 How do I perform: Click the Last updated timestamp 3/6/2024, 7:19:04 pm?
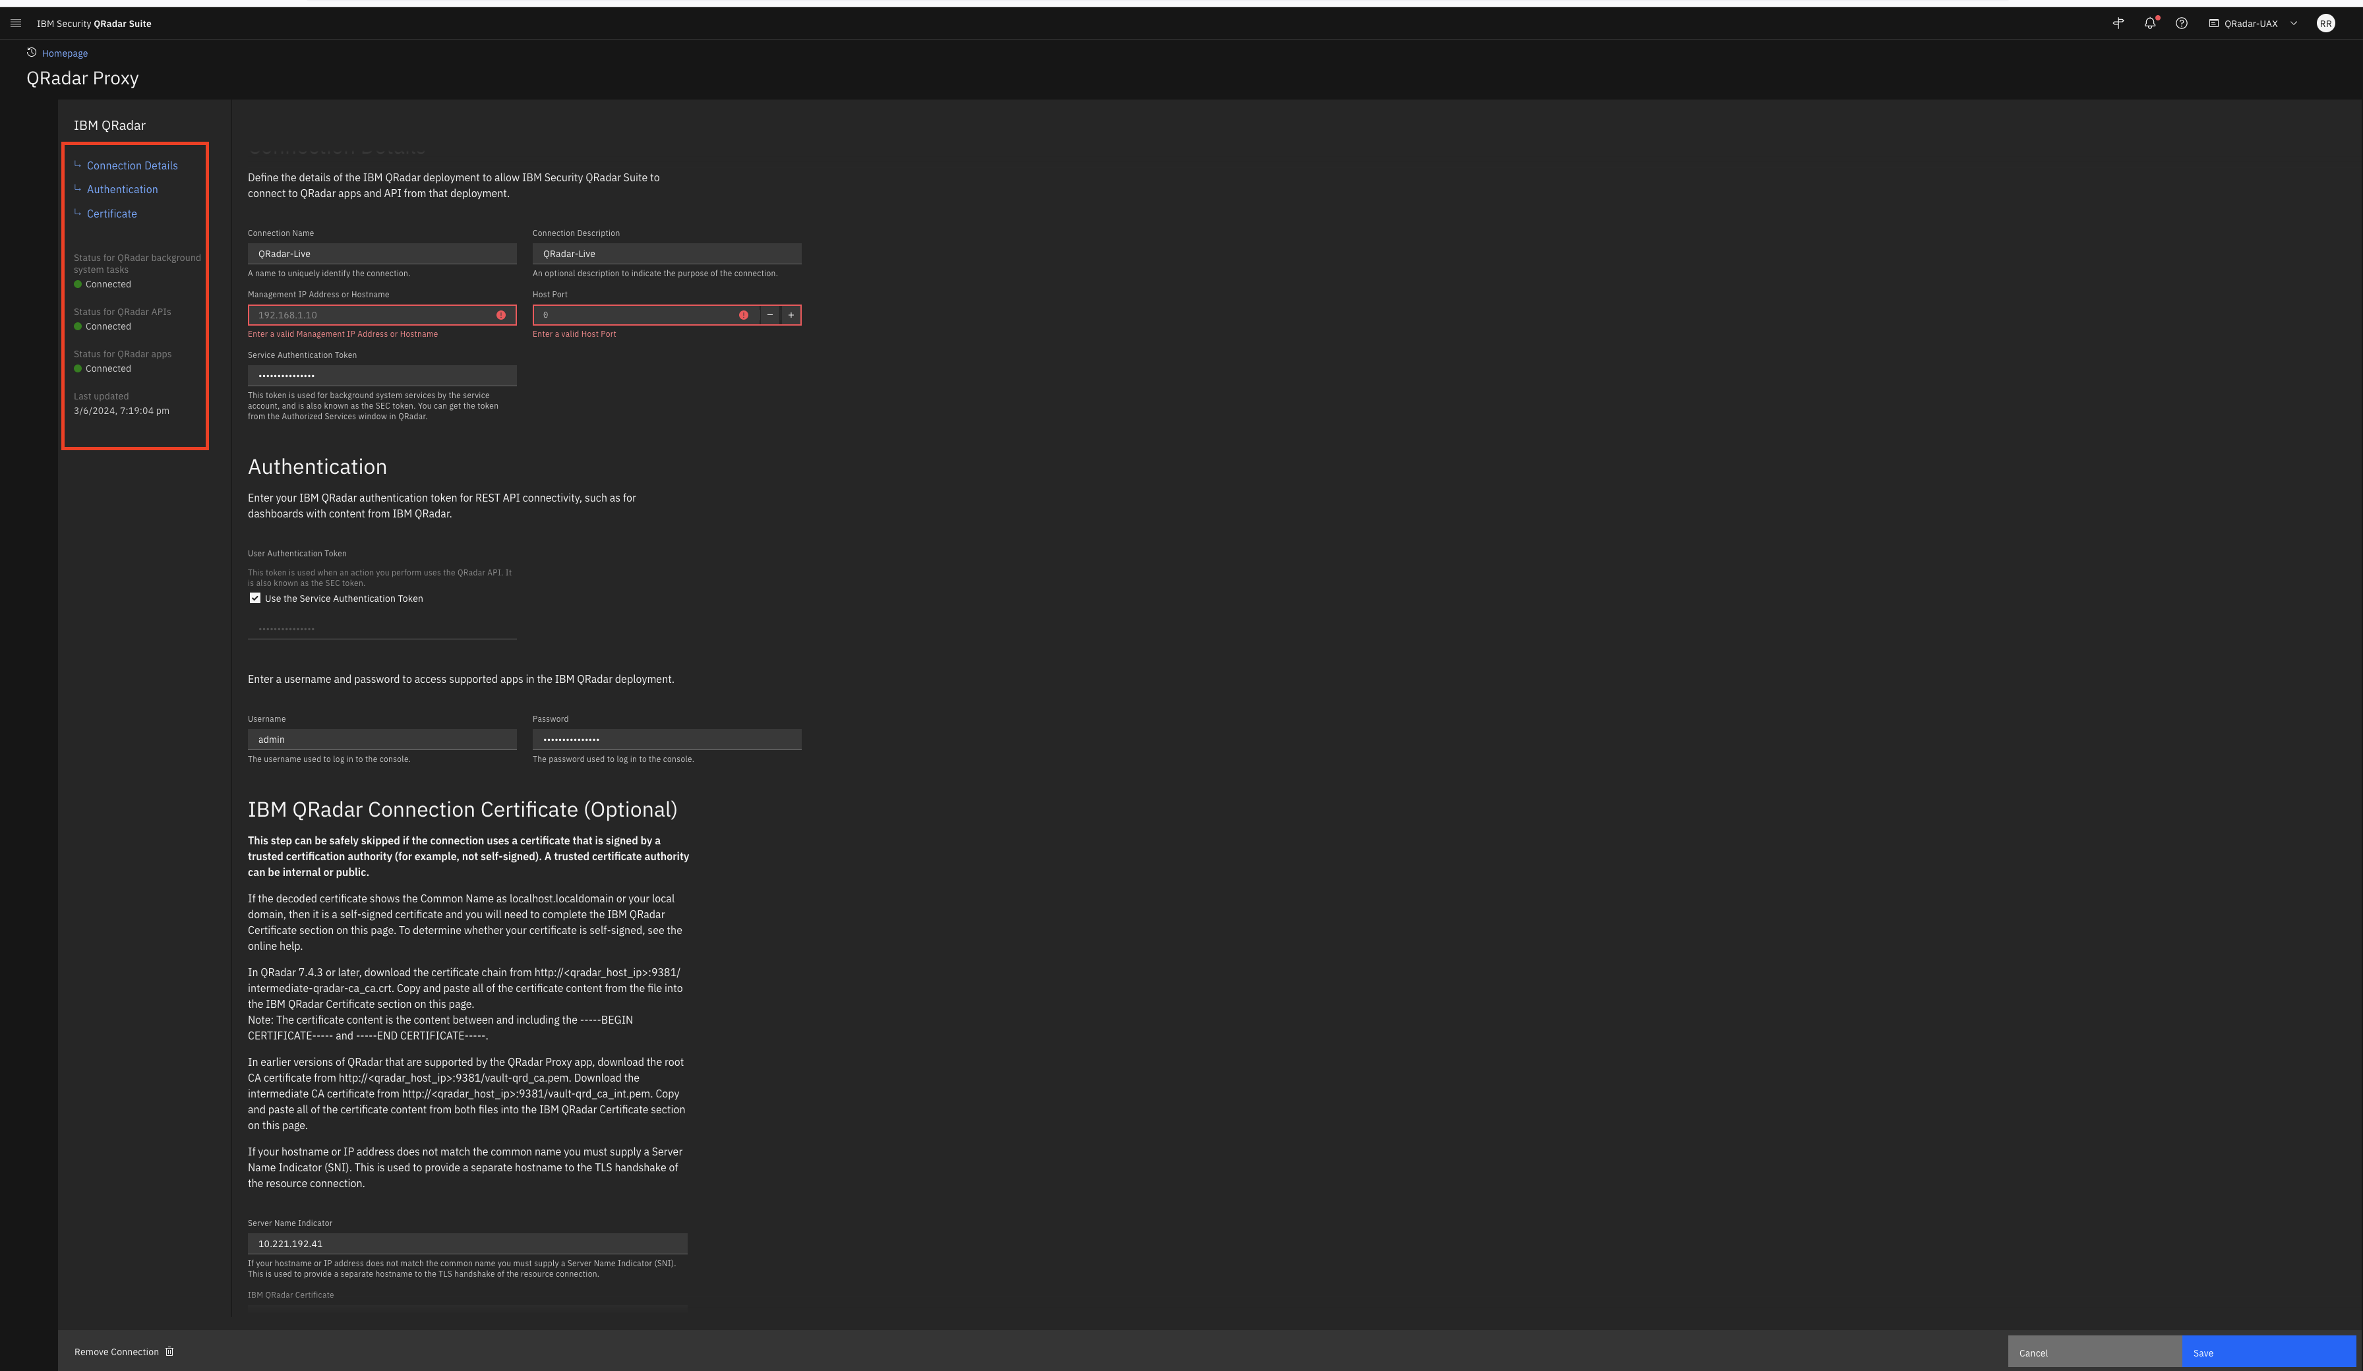122,411
